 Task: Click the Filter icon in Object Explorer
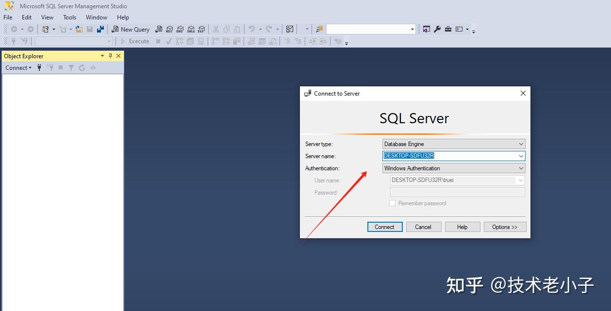click(x=70, y=67)
